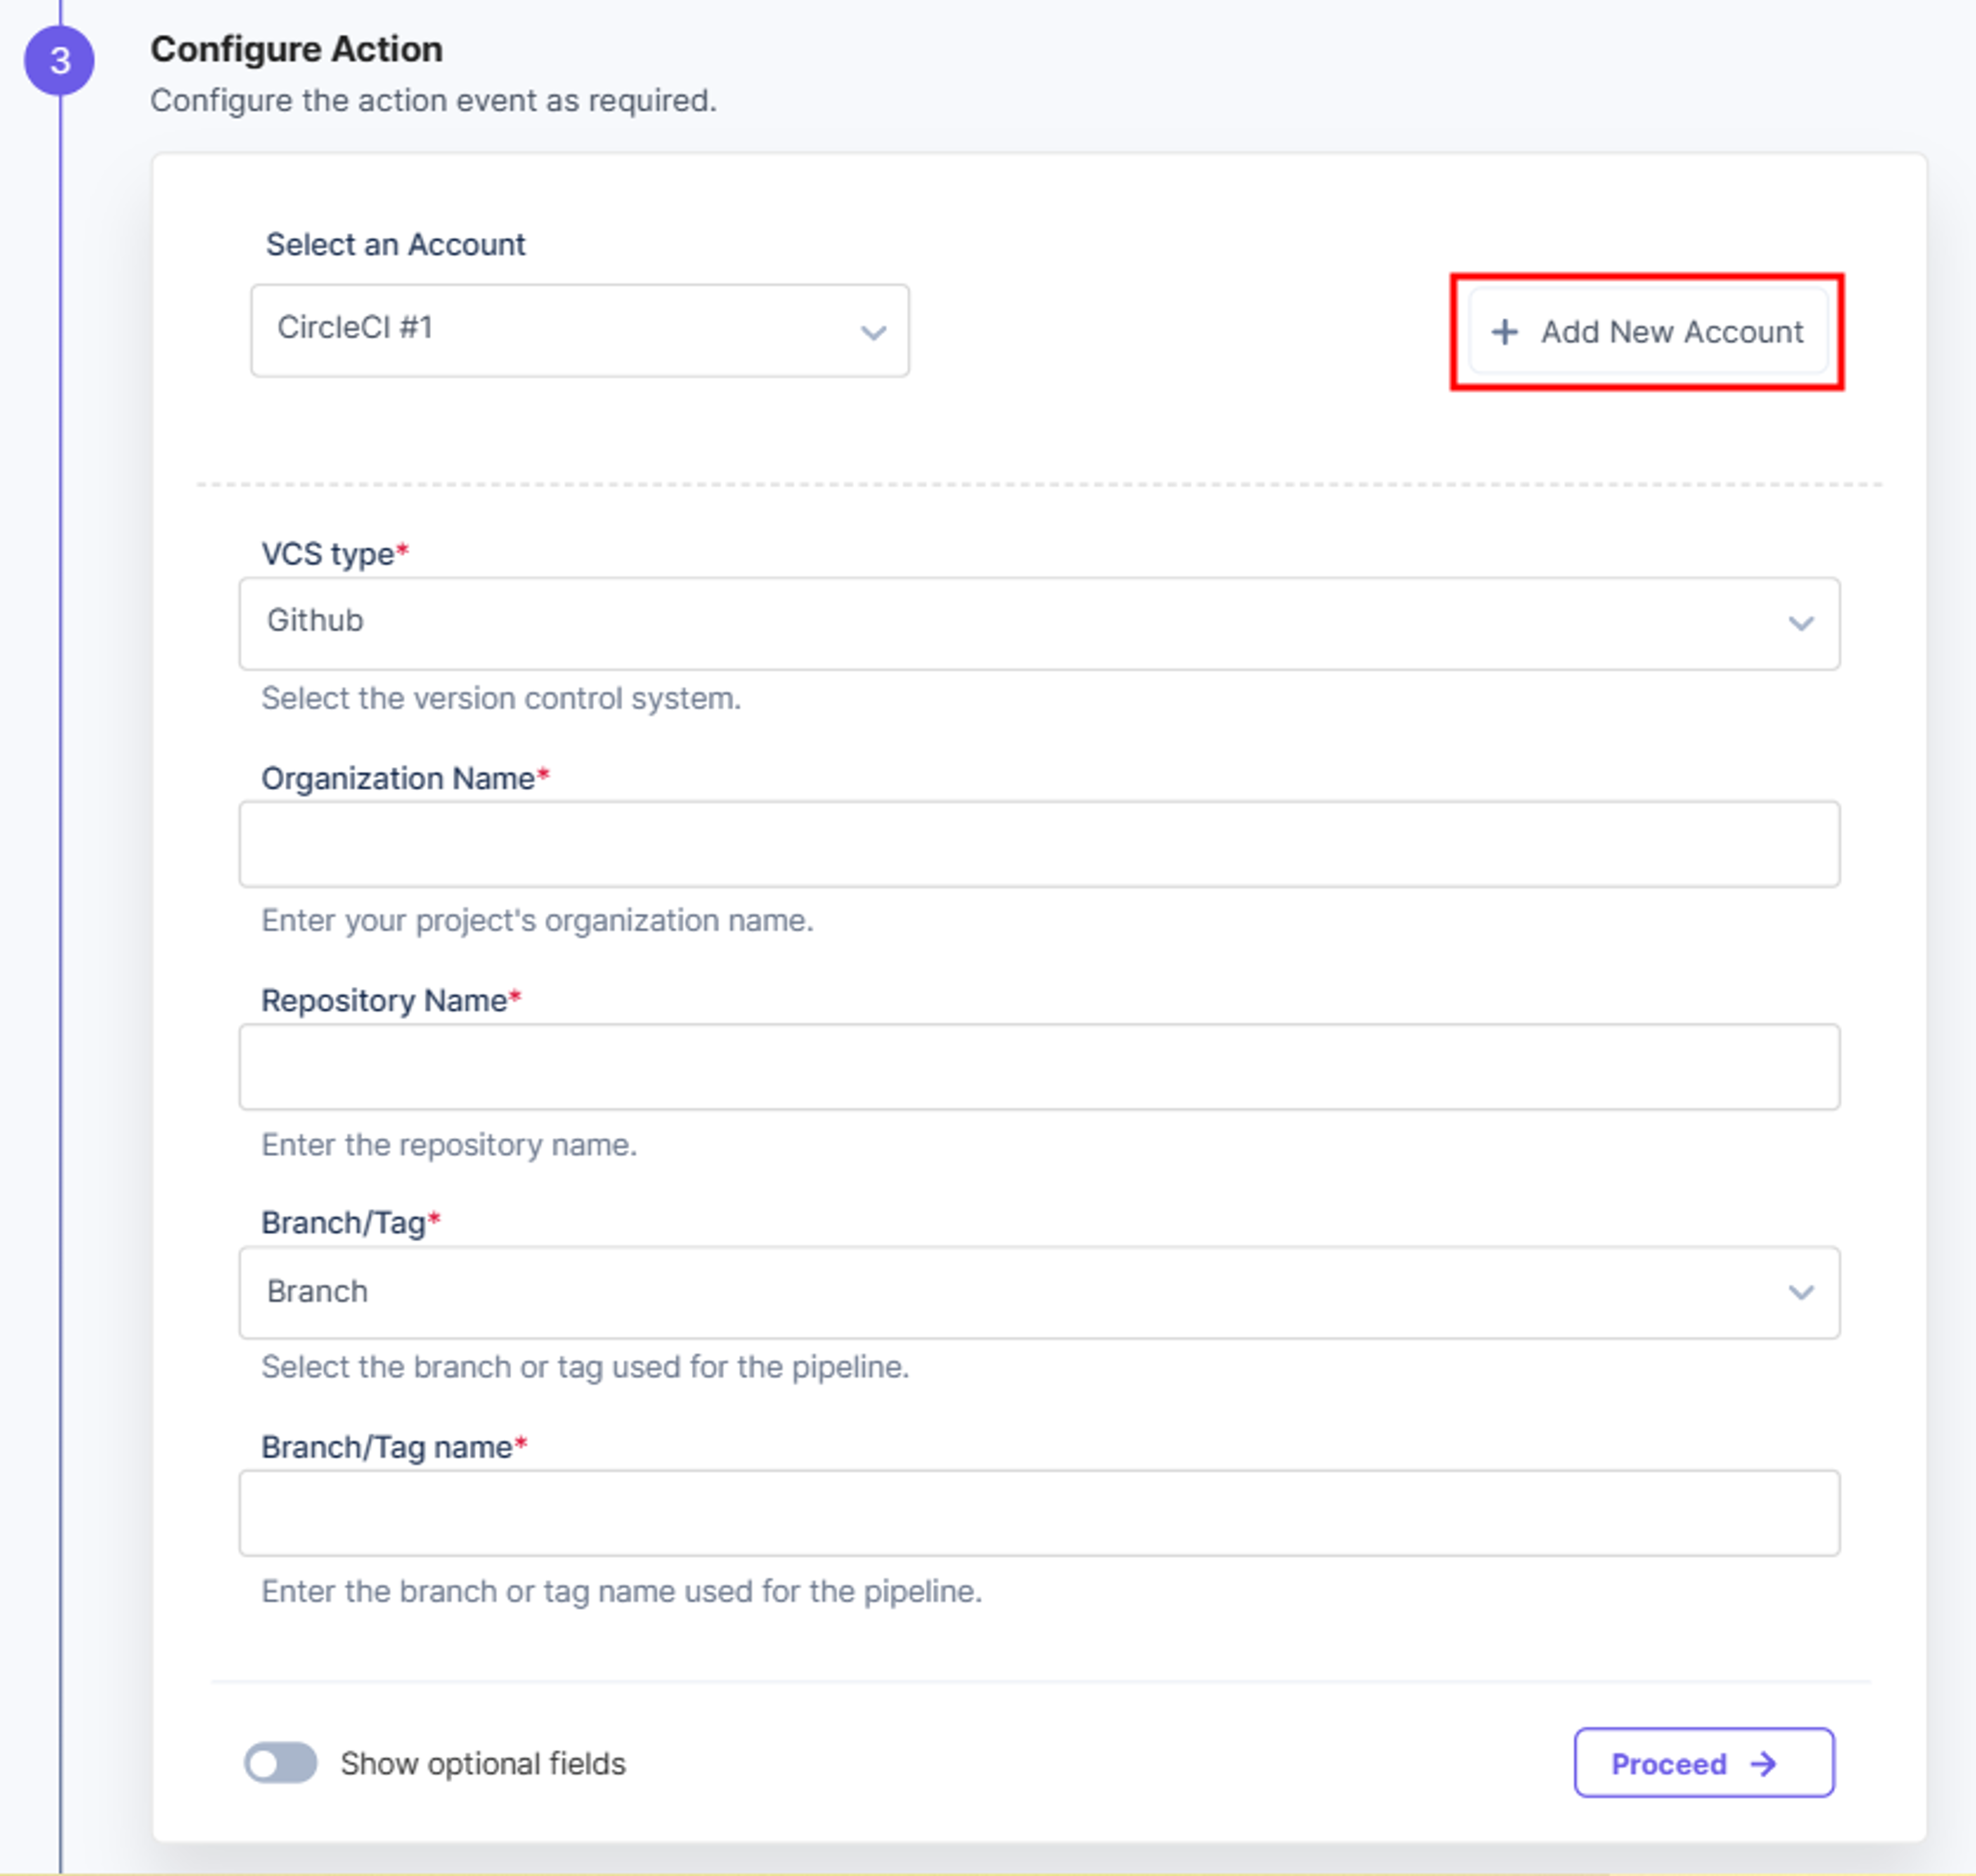The image size is (1976, 1876).
Task: Click the CircleCI #1 dropdown chevron
Action: (873, 332)
